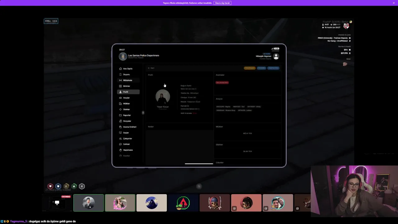Copy the Doğum Tarihi birth date

point(196,89)
